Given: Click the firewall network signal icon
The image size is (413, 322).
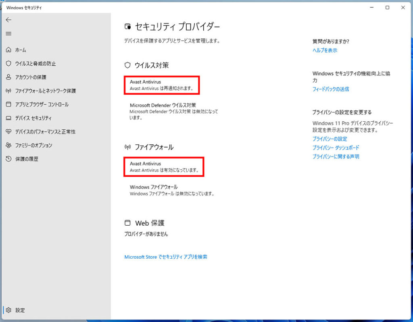Looking at the screenshot, I should pyautogui.click(x=8, y=91).
